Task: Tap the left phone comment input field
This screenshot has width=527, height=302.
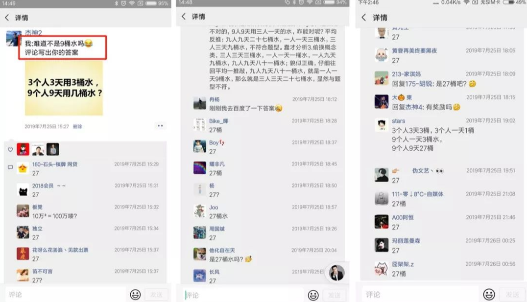Action: (x=66, y=295)
